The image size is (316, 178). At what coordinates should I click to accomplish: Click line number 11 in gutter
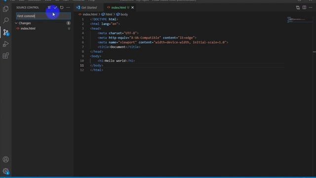pos(82,65)
